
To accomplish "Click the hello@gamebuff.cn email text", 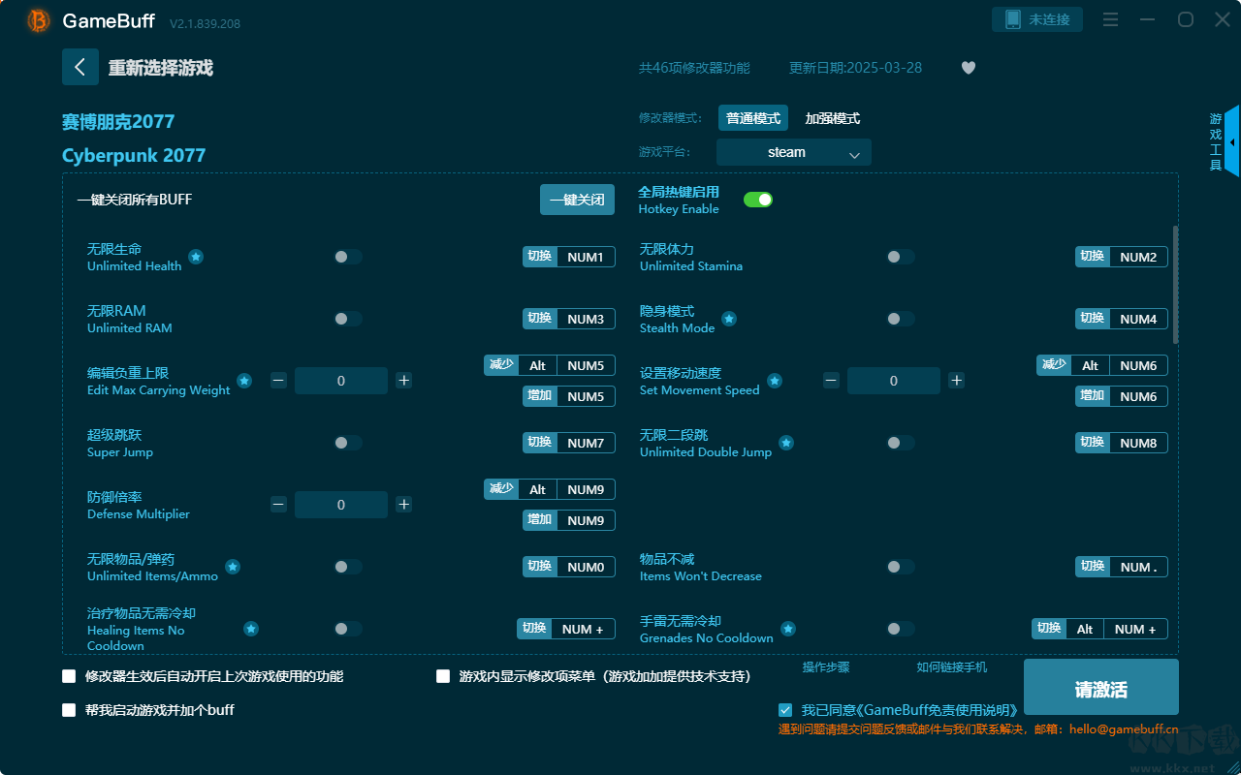I will [1124, 729].
